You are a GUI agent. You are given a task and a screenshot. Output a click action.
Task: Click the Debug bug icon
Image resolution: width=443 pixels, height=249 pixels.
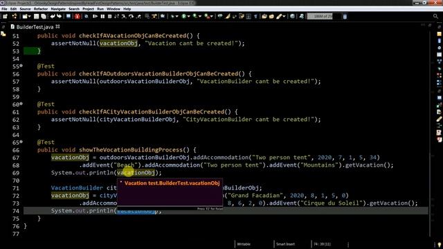tap(172, 17)
